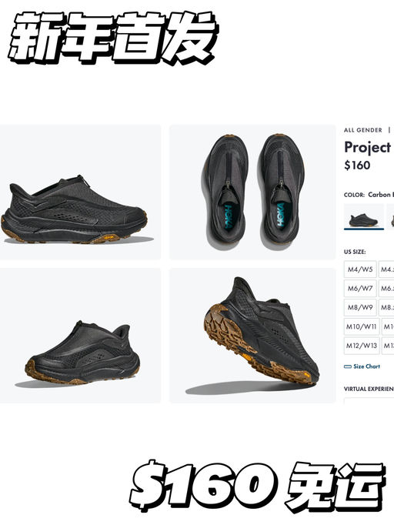Open the Virtual Experience box
Viewport: 394px width, 525px height.
coord(369,401)
